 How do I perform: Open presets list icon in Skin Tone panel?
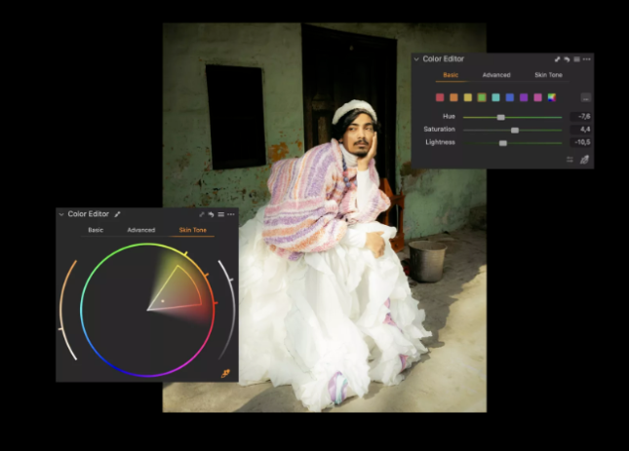[x=220, y=214]
